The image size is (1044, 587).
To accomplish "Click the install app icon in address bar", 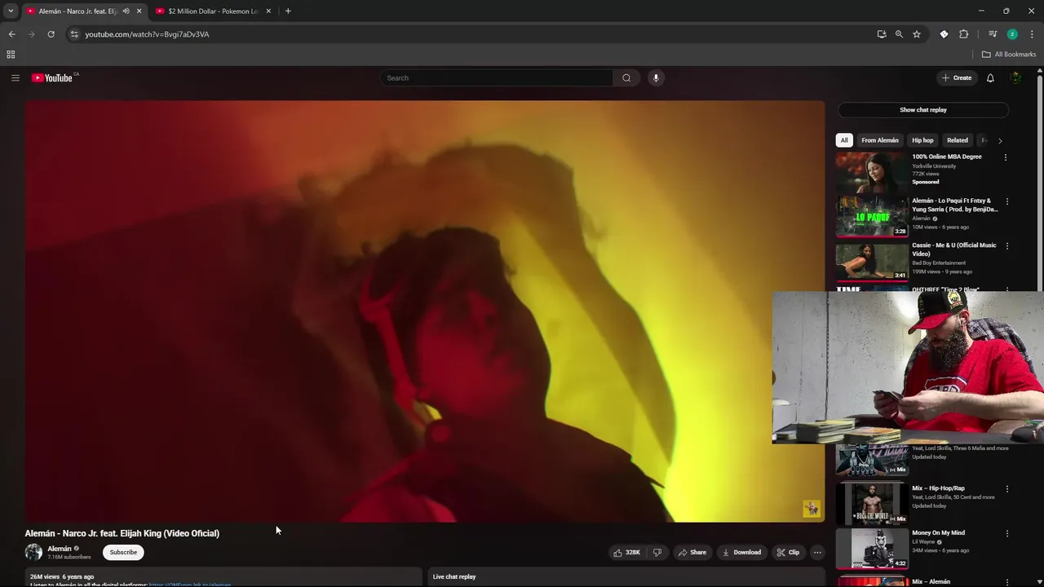I will [882, 34].
